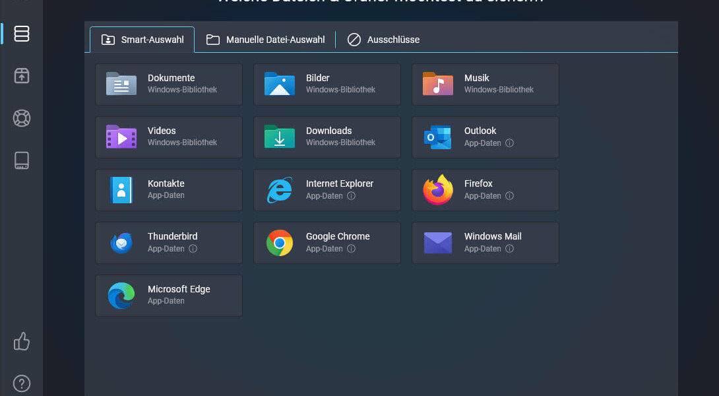The width and height of the screenshot is (719, 396).
Task: Select the Firefox browser icon
Action: click(437, 189)
